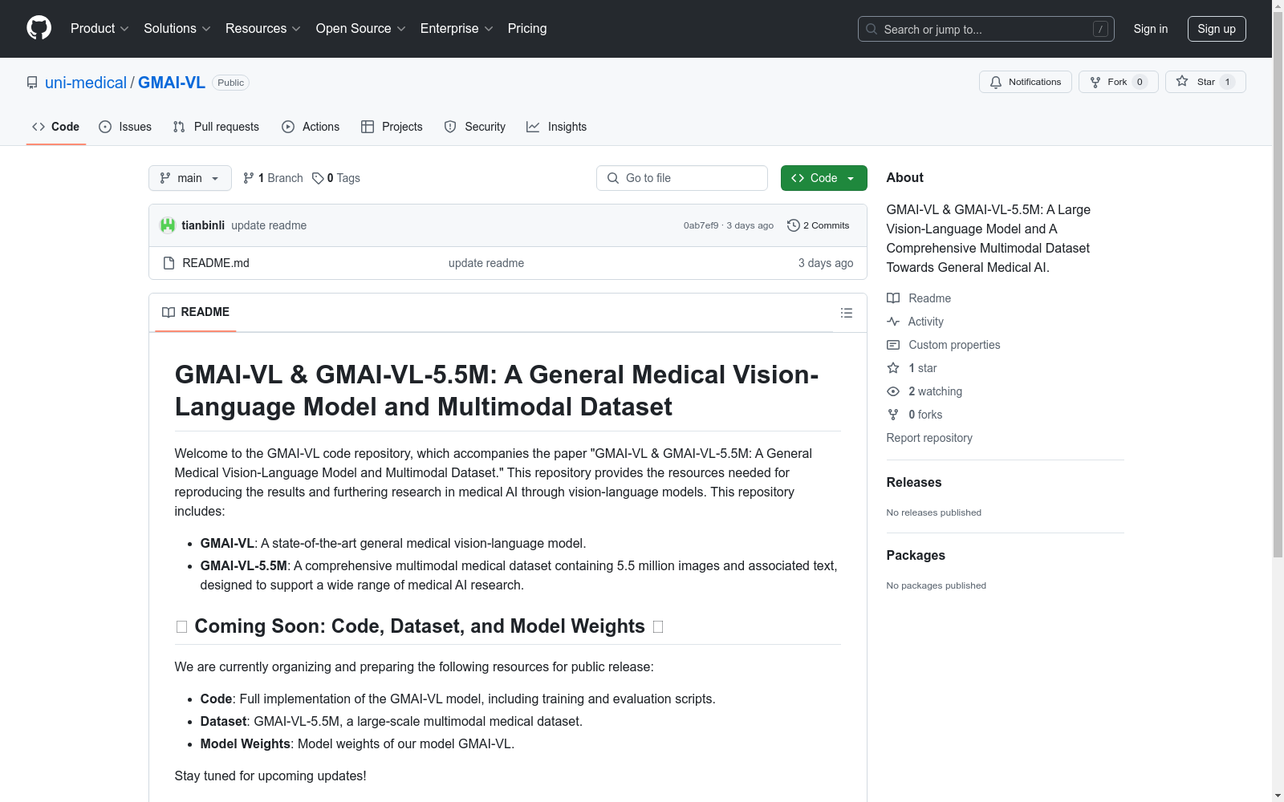Click Report repository link

929,438
